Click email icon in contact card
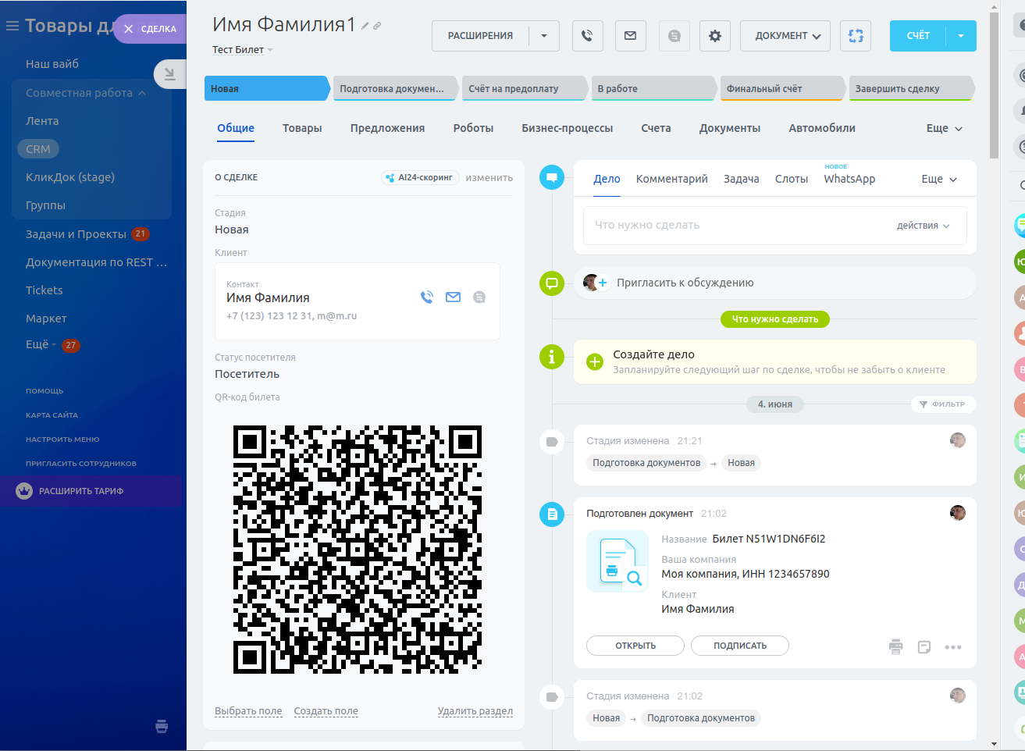The height and width of the screenshot is (751, 1025). tap(453, 297)
